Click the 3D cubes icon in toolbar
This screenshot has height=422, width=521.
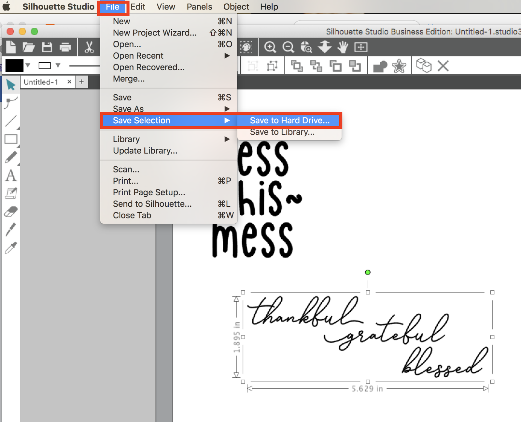(x=424, y=66)
